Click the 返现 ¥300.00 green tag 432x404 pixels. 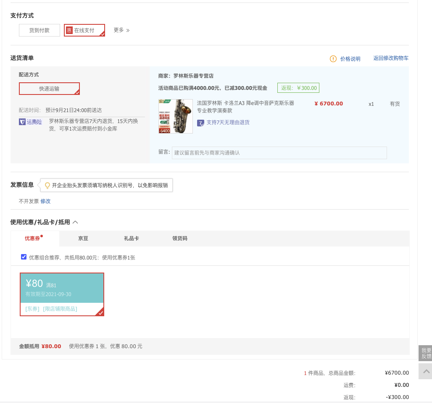click(298, 88)
